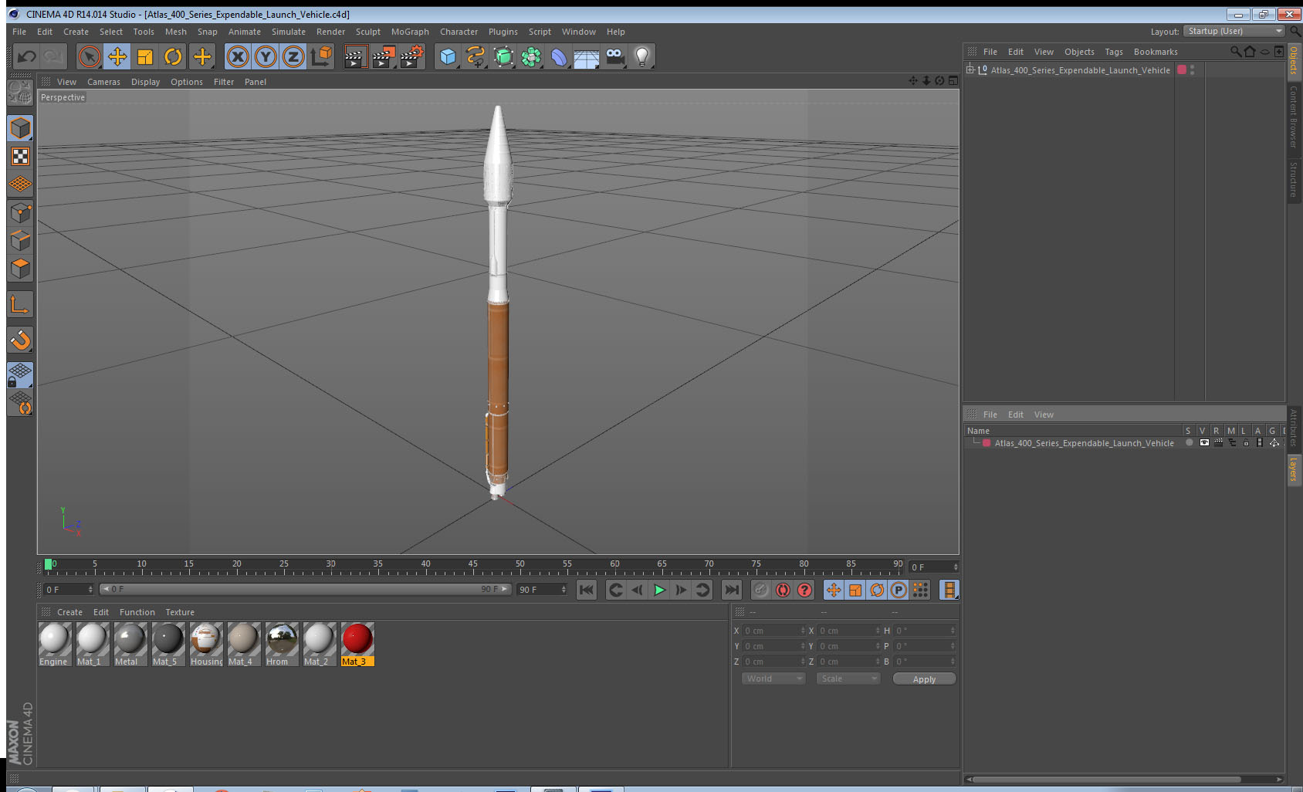Switch to the Layers side tab
1303x792 pixels.
1294,469
